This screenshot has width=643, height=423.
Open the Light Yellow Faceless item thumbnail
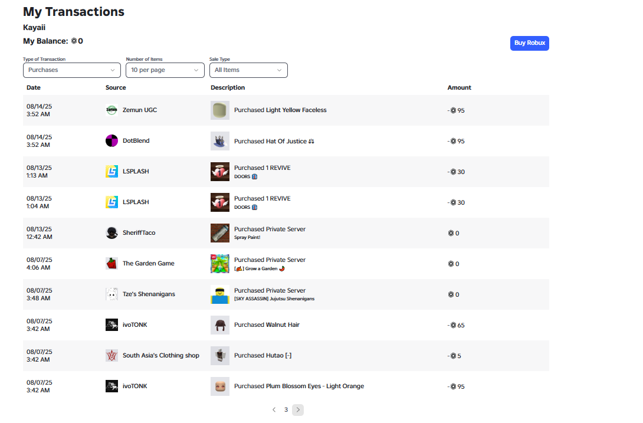[220, 110]
